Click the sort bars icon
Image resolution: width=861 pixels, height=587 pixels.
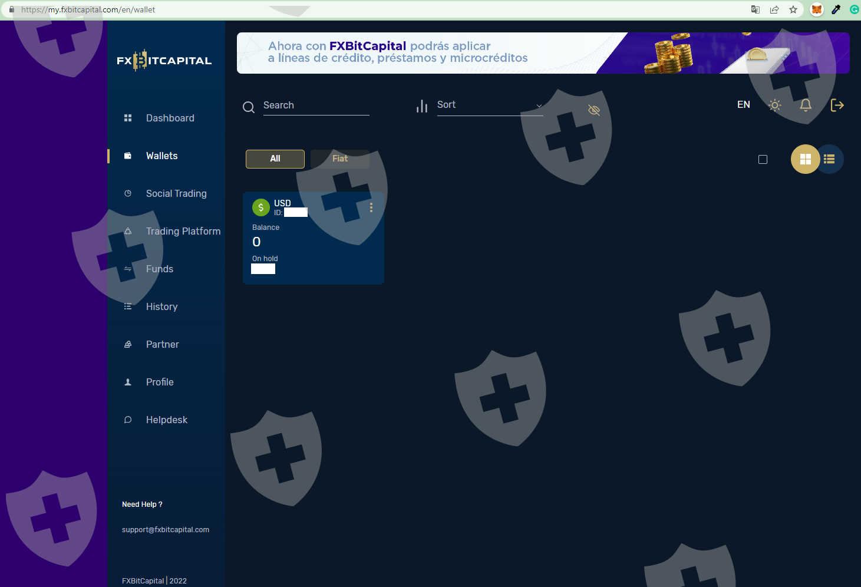click(422, 106)
